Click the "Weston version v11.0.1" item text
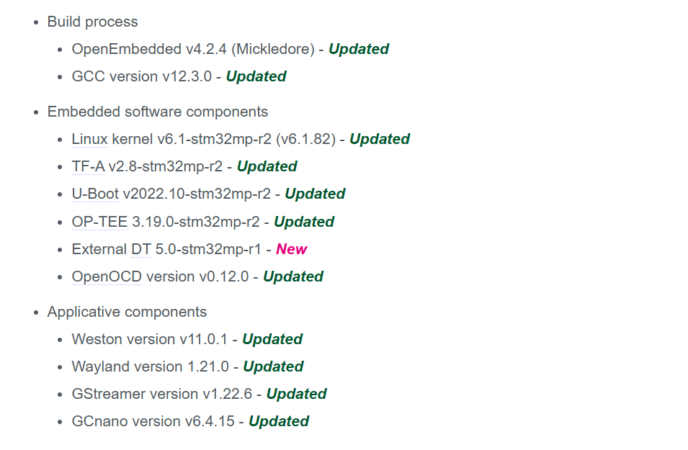Image resolution: width=688 pixels, height=450 pixels. pos(150,339)
